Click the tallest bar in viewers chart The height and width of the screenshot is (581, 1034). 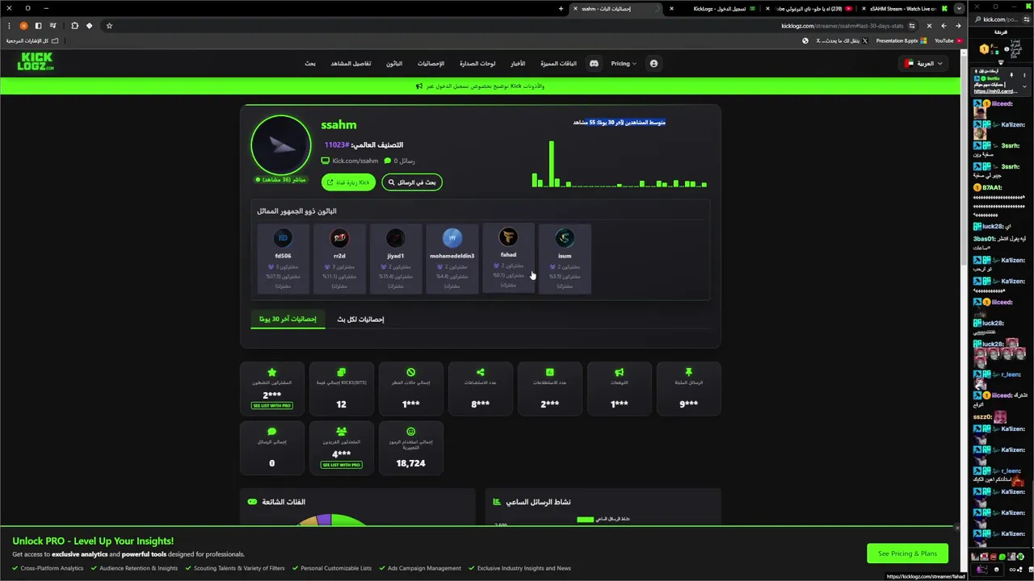(x=552, y=164)
